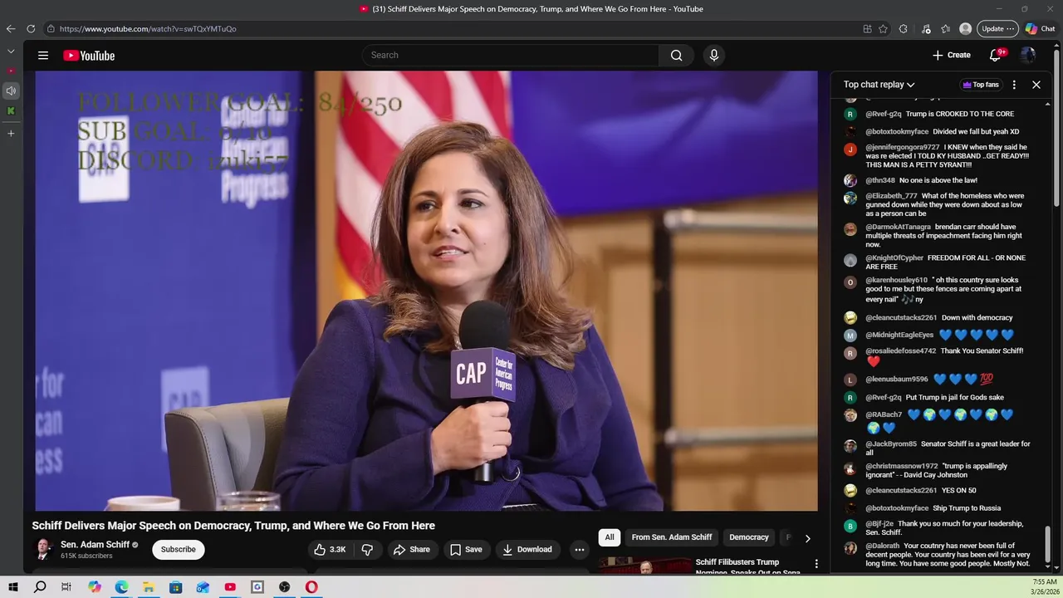This screenshot has height=598, width=1063.
Task: Dislike the video with thumbs down
Action: (367, 550)
